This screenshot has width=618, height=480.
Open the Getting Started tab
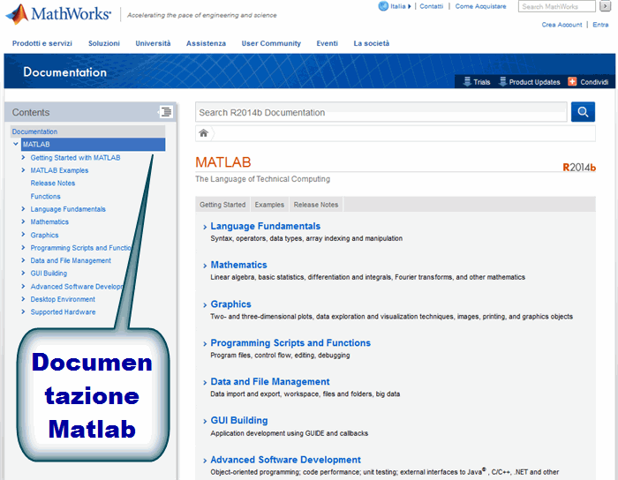[x=222, y=205]
